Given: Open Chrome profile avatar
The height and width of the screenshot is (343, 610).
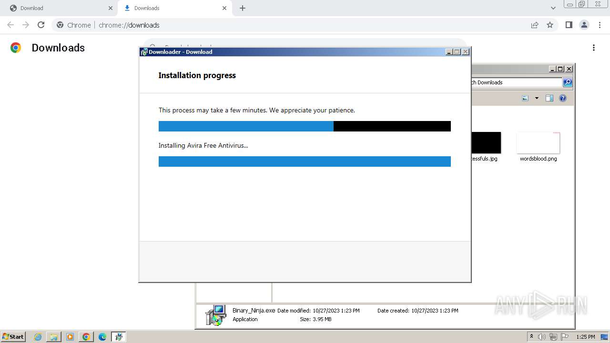Looking at the screenshot, I should (x=584, y=25).
